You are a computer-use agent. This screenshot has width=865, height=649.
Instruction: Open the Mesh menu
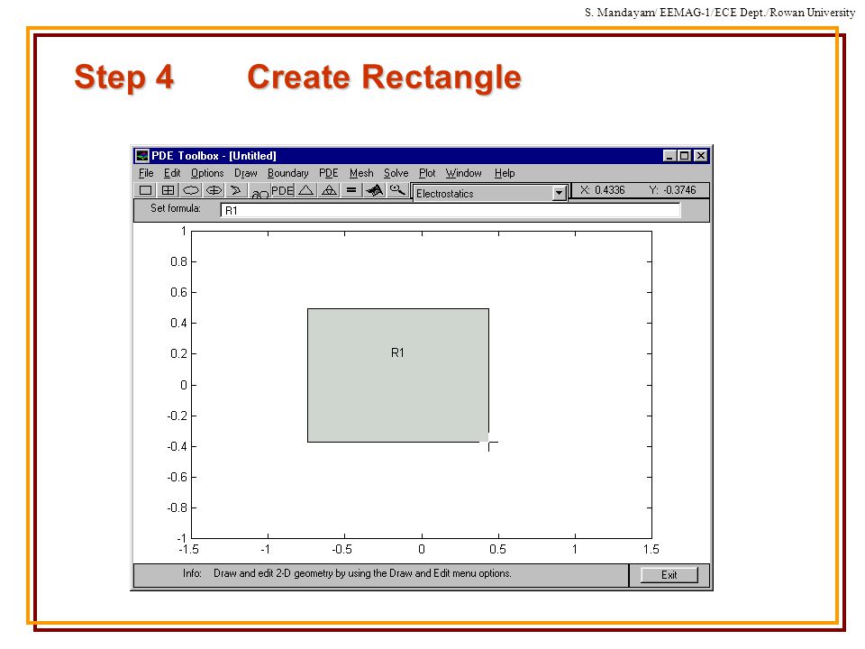[x=361, y=173]
